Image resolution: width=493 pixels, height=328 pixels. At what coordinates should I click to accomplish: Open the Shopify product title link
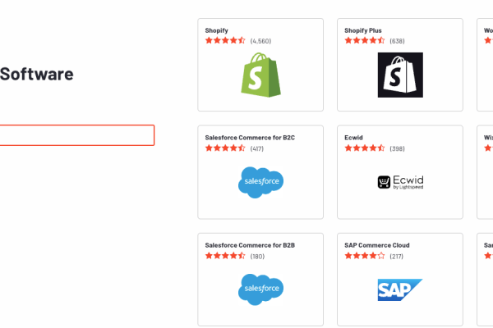(x=216, y=30)
